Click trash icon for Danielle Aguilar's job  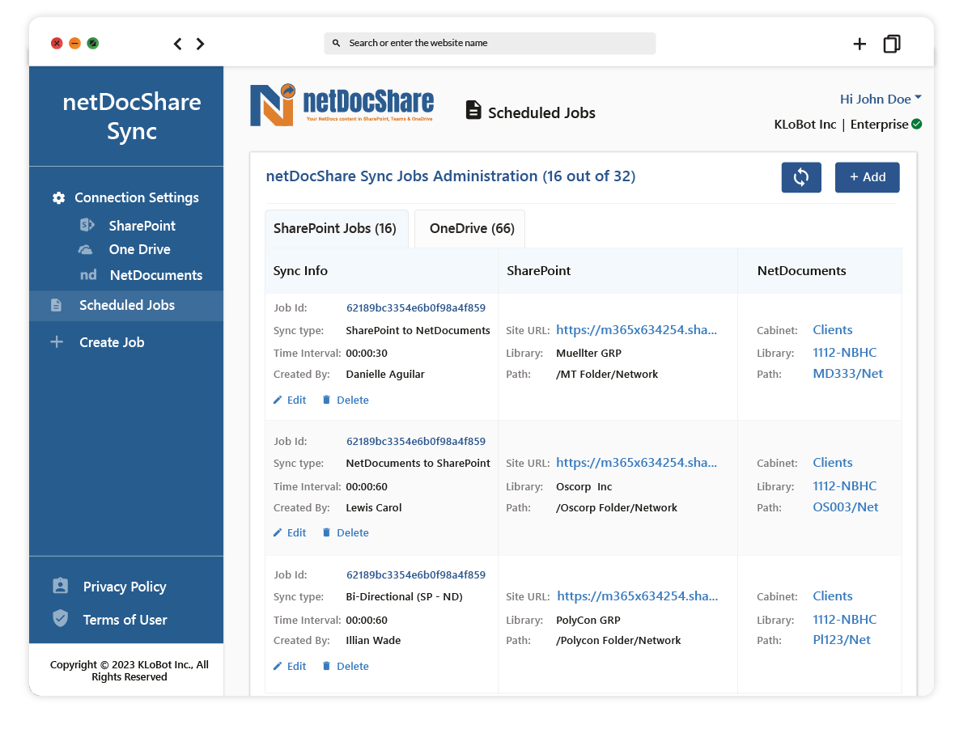(x=326, y=400)
